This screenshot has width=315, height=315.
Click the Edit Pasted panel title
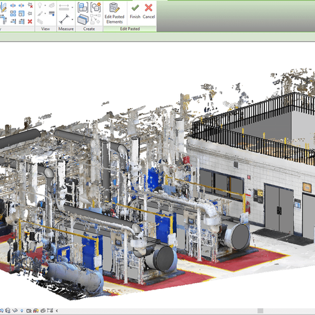tap(130, 29)
